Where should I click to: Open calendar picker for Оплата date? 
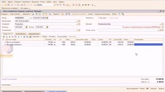pos(47,27)
